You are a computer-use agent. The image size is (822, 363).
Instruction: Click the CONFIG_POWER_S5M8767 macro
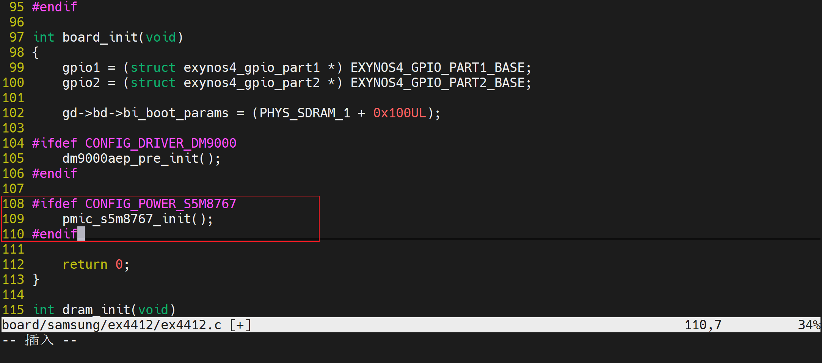(x=161, y=204)
